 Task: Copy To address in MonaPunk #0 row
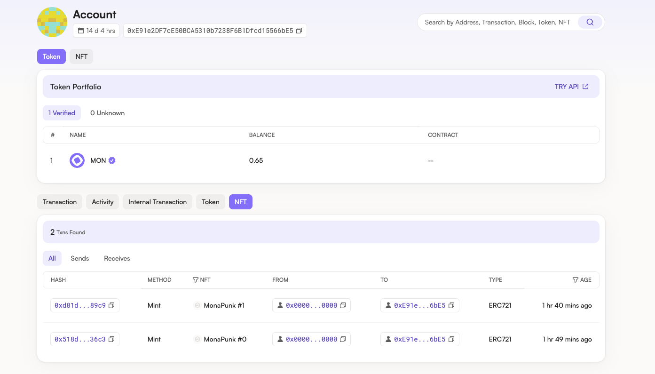[x=451, y=339]
